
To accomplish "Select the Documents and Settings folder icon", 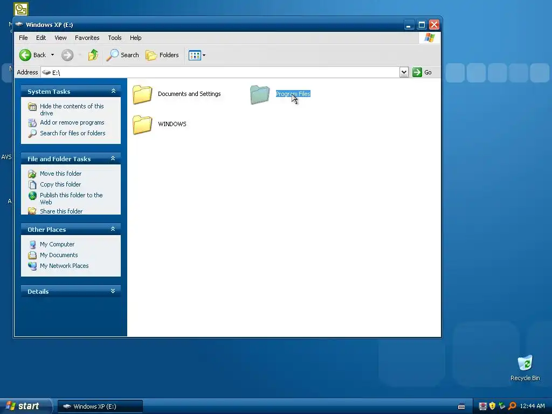I will click(142, 94).
